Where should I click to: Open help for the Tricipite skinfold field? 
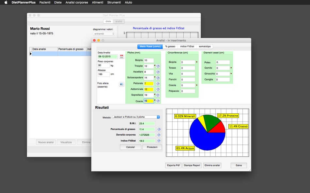coord(158,66)
